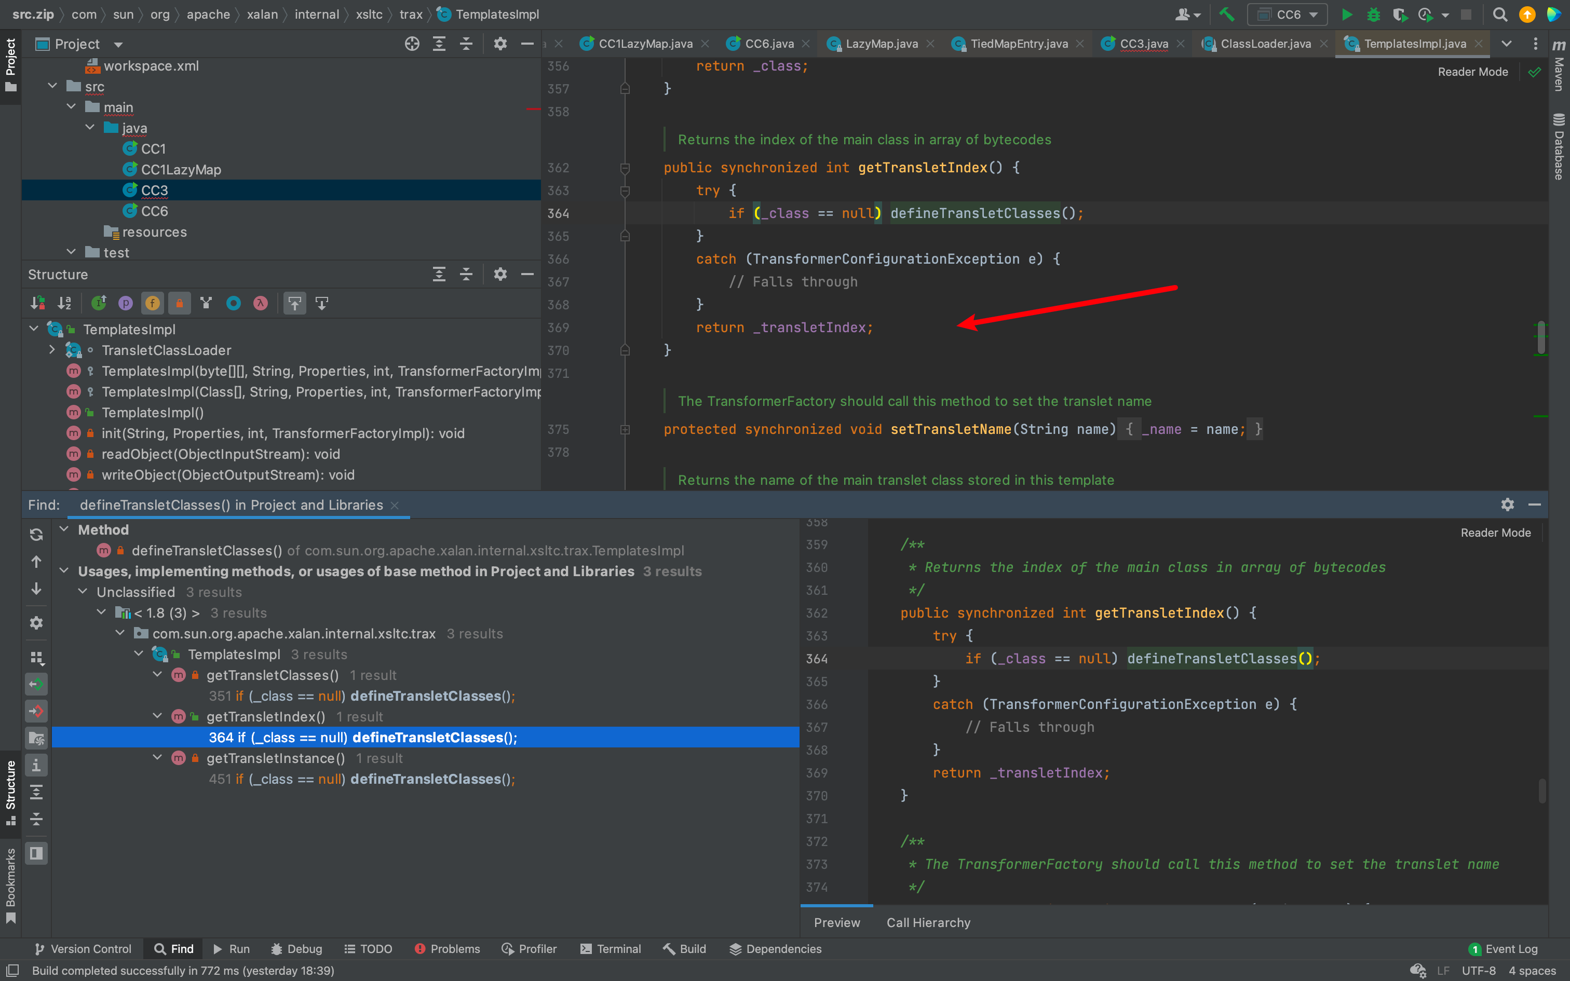Hide the Project panel with minus icon
This screenshot has width=1570, height=981.
527,44
